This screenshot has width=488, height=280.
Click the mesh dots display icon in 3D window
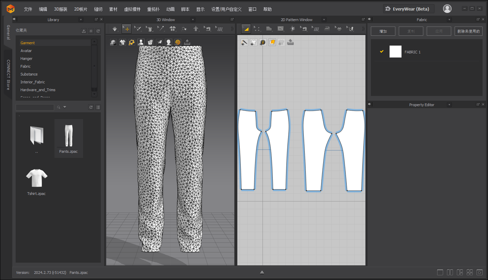132,42
